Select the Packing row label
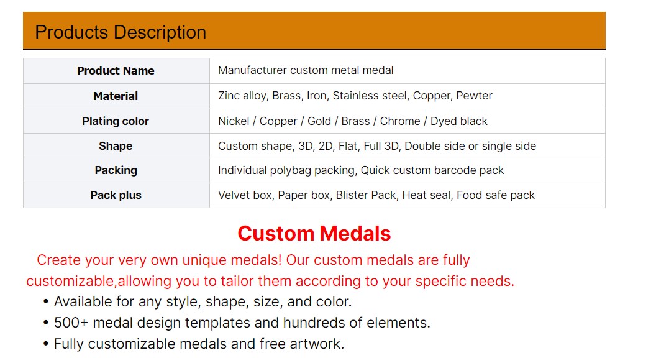The image size is (656, 358). coord(116,170)
